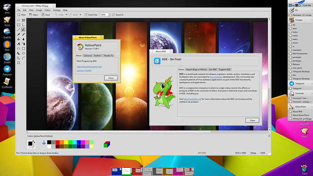Viewport: 313px width, 176px height.
Task: Pick the bright blue palette swatch
Action: click(x=79, y=142)
